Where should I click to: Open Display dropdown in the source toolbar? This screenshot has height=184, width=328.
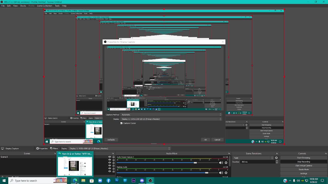click(119, 148)
